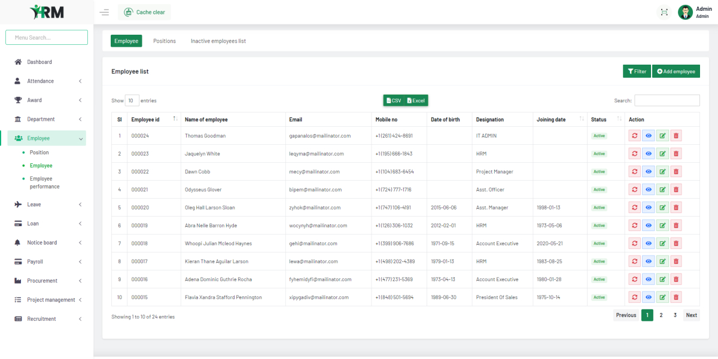
Task: Click the refresh icon for Odysseus Glover
Action: coord(634,189)
